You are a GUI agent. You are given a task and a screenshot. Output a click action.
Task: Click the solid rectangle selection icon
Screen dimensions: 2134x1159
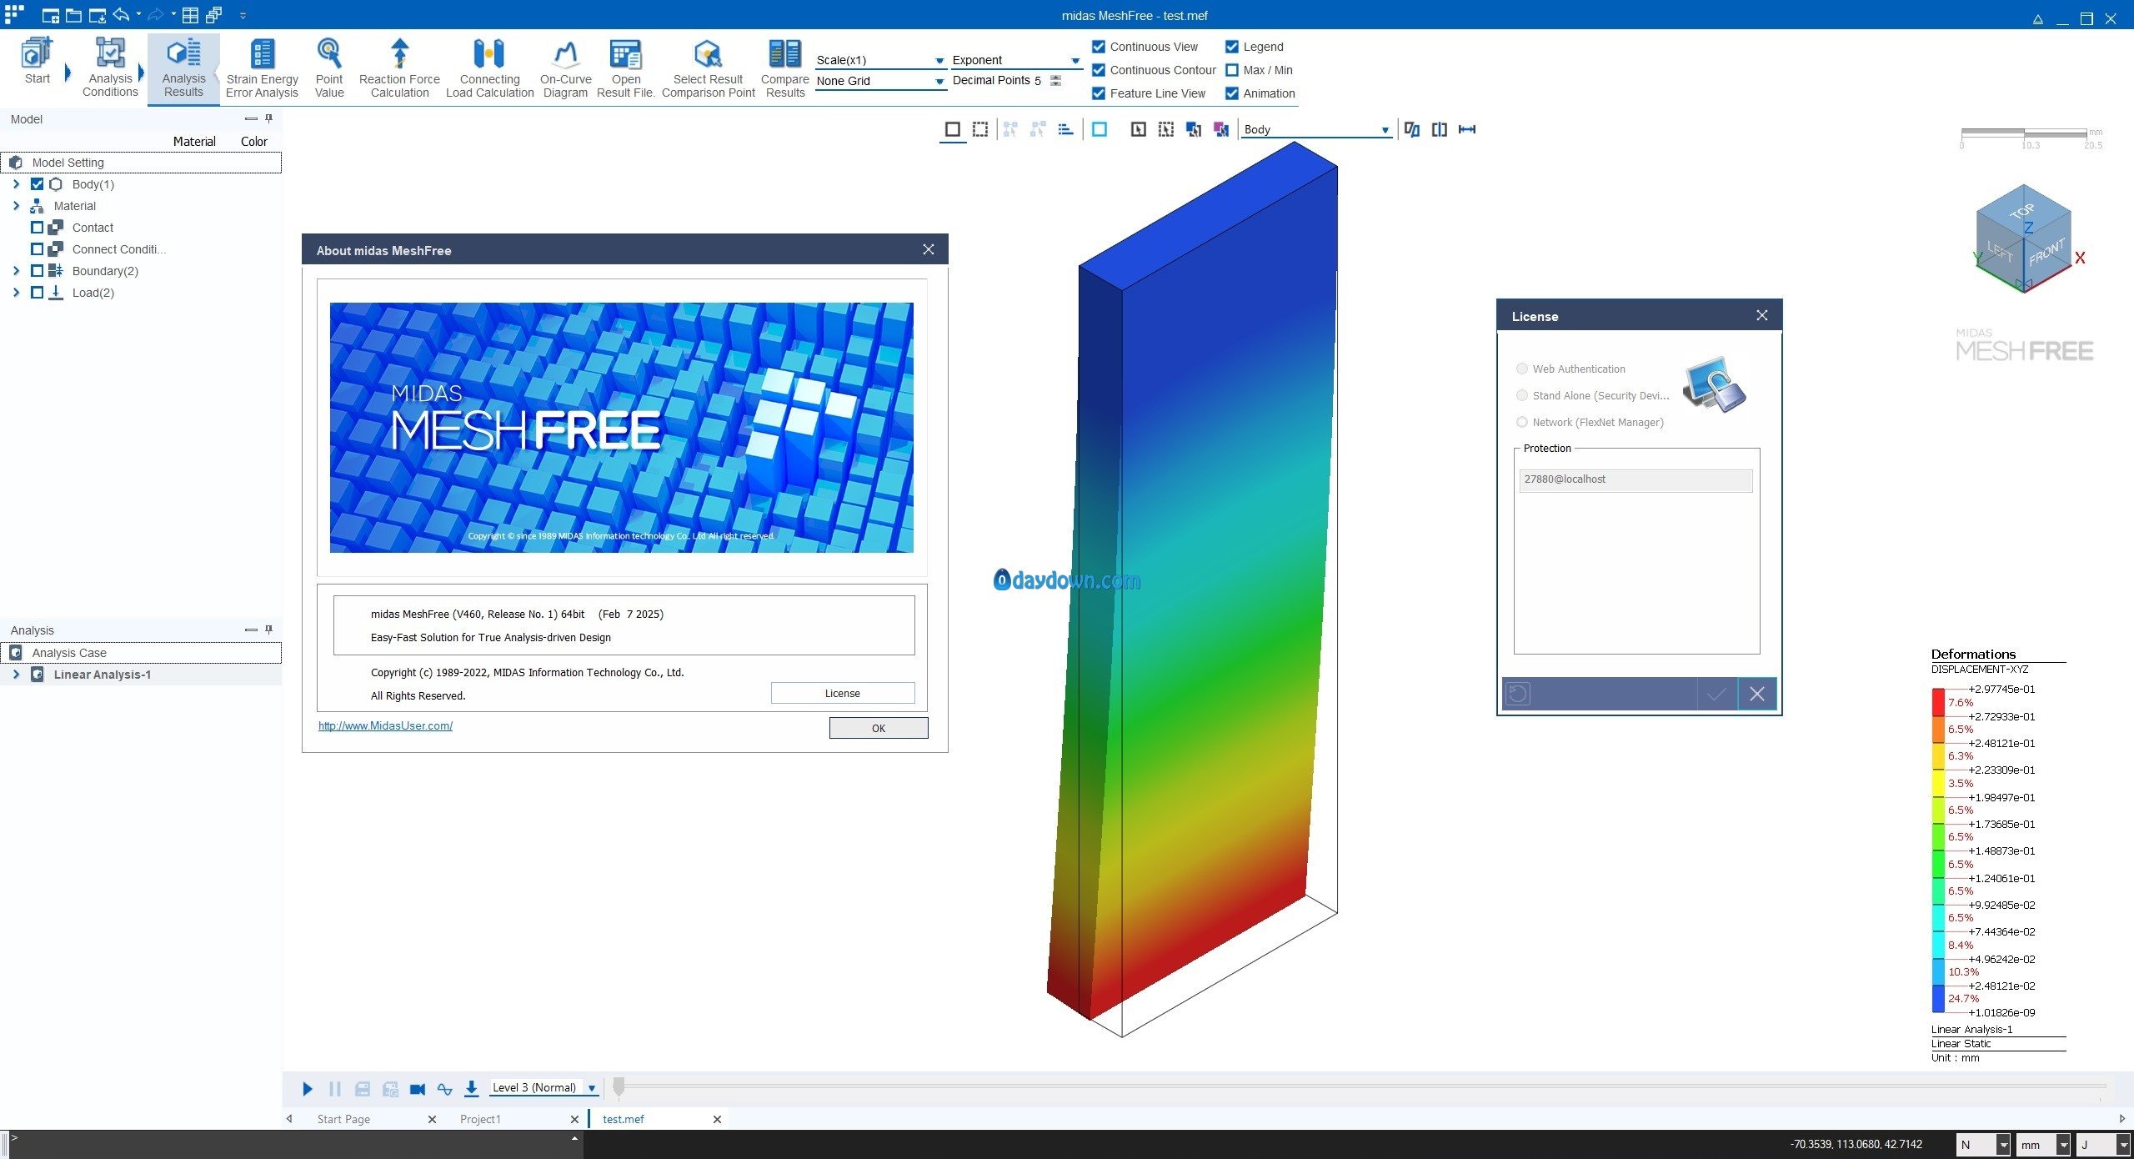(x=953, y=129)
